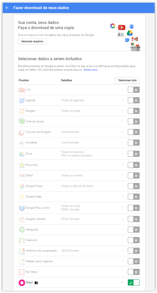The height and width of the screenshot is (293, 157).
Task: Click the Gmail envelope icon in the list
Action: pos(22,176)
